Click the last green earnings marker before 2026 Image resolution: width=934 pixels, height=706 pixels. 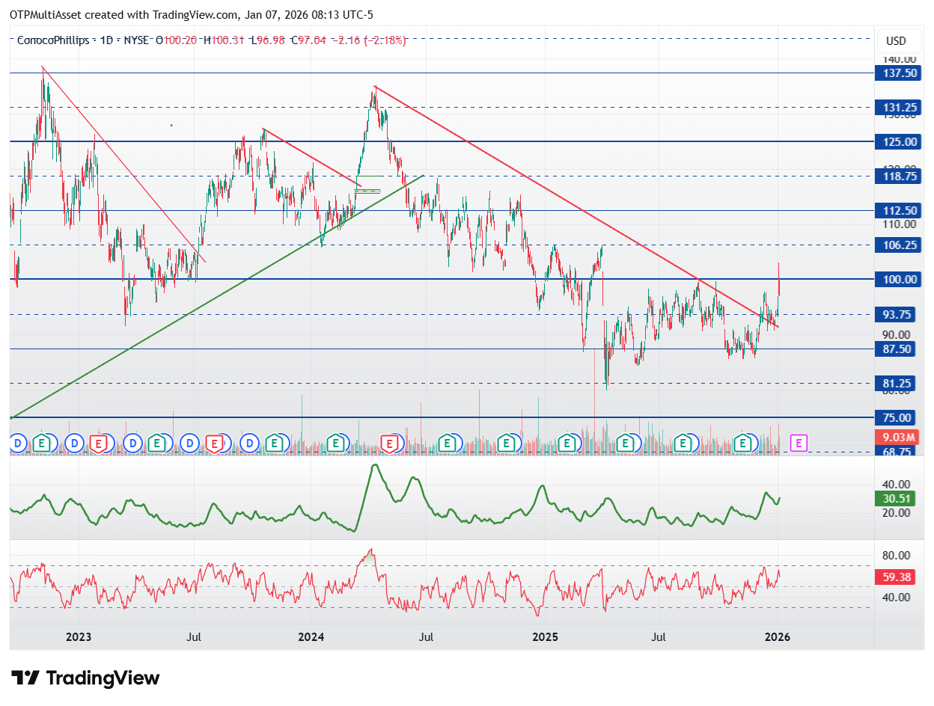(x=743, y=443)
